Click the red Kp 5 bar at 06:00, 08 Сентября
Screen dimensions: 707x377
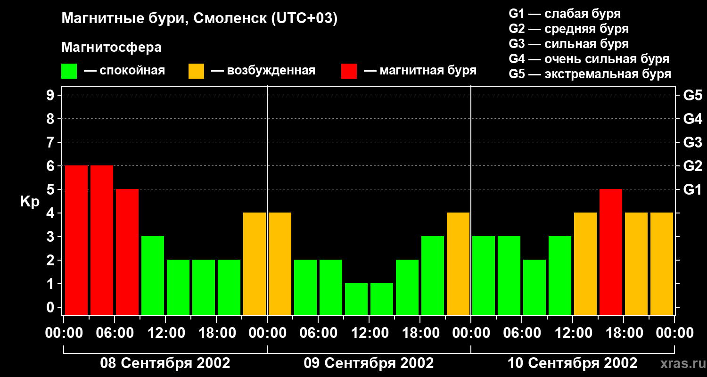pos(127,252)
